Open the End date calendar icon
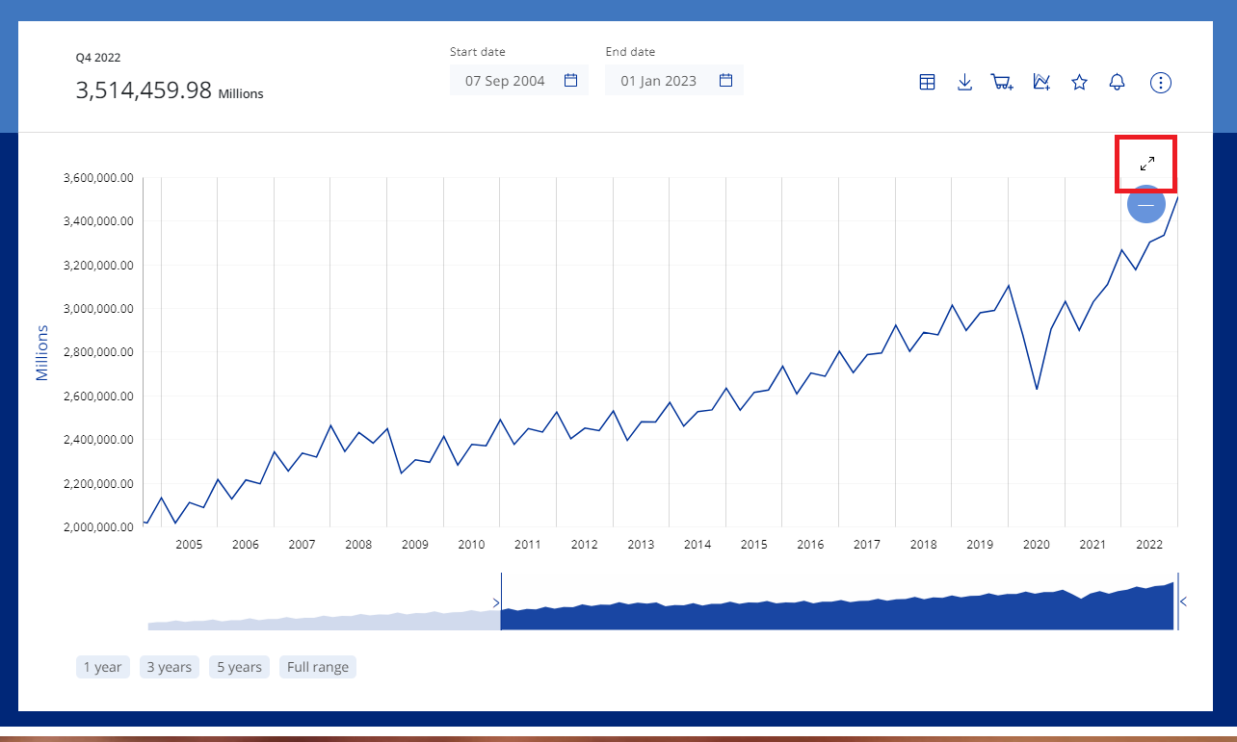 click(x=726, y=81)
